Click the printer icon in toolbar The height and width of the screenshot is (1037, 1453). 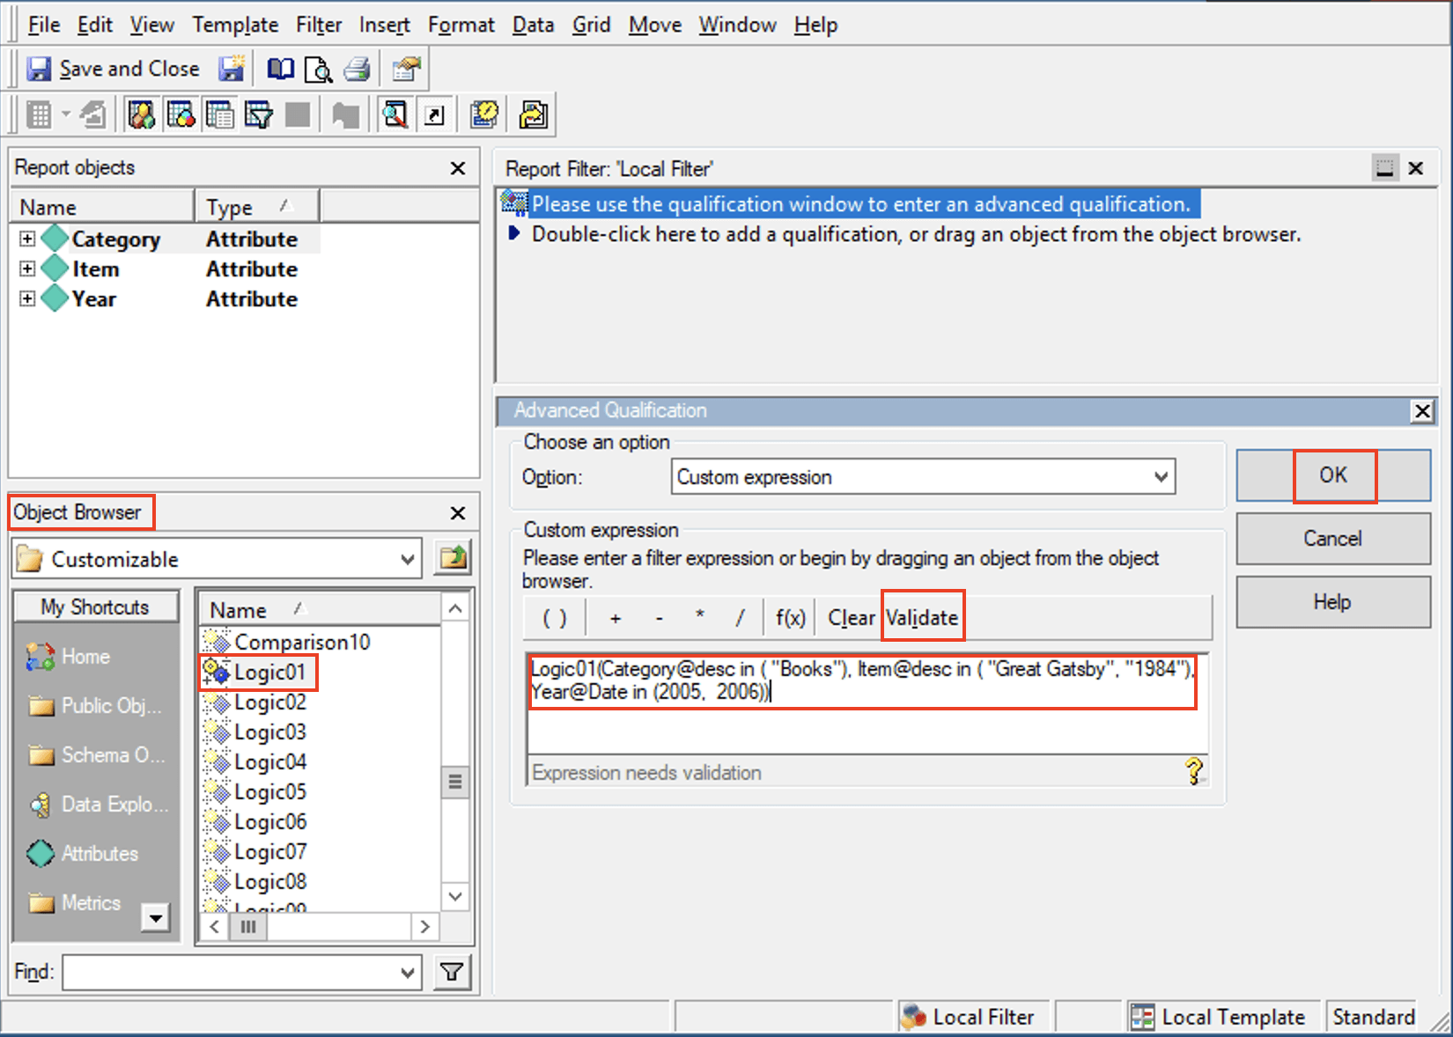[x=357, y=69]
